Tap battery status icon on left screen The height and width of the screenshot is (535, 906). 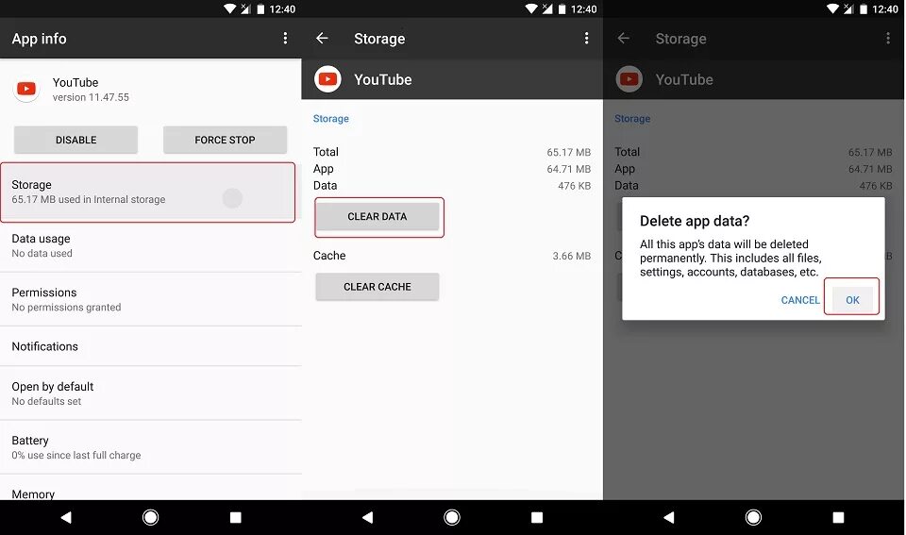pos(260,8)
